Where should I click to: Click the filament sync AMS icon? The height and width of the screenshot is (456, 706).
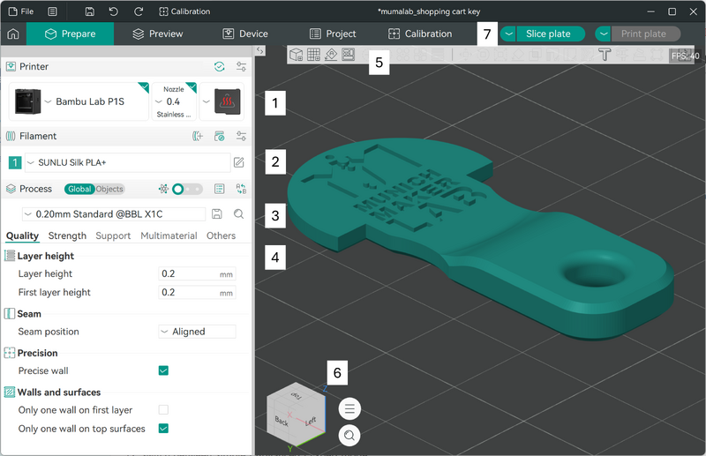219,137
